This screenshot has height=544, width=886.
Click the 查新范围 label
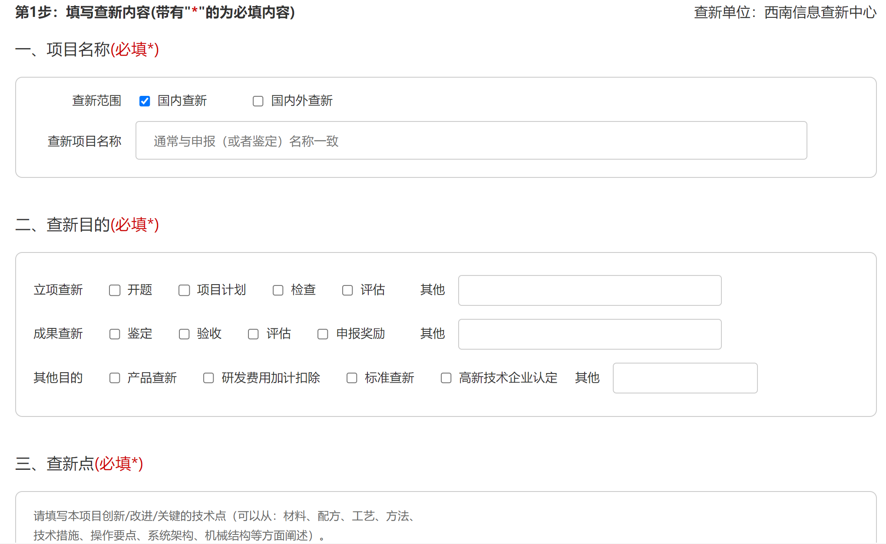pos(96,101)
